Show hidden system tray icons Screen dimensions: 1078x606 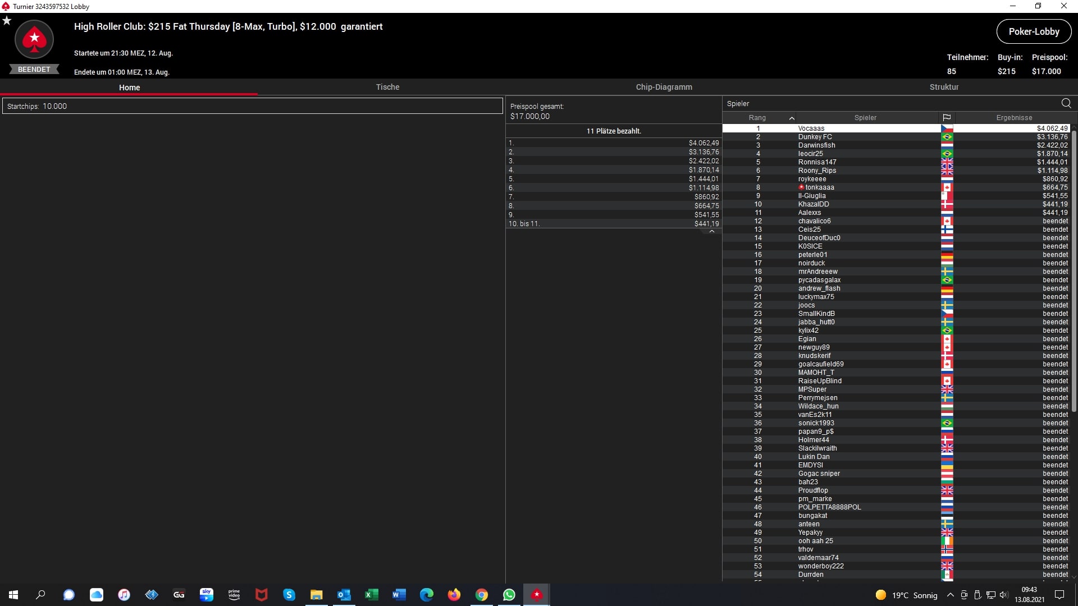click(950, 595)
